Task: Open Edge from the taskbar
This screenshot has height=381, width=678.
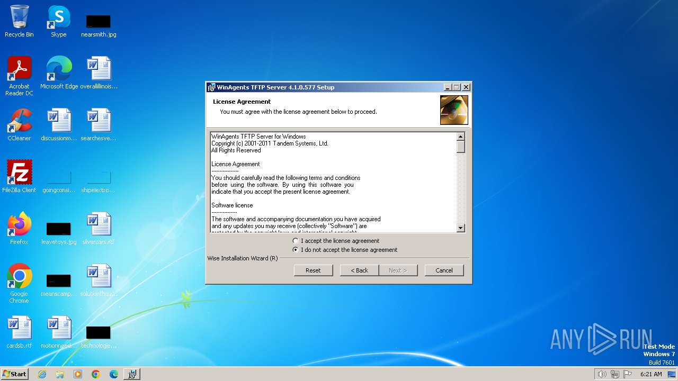Action: [114, 374]
